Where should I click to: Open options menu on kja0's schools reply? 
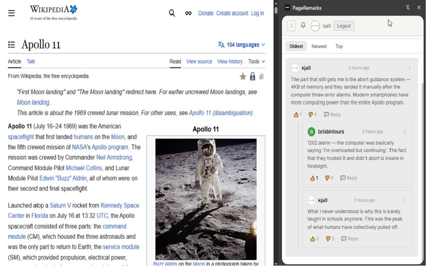point(404,200)
